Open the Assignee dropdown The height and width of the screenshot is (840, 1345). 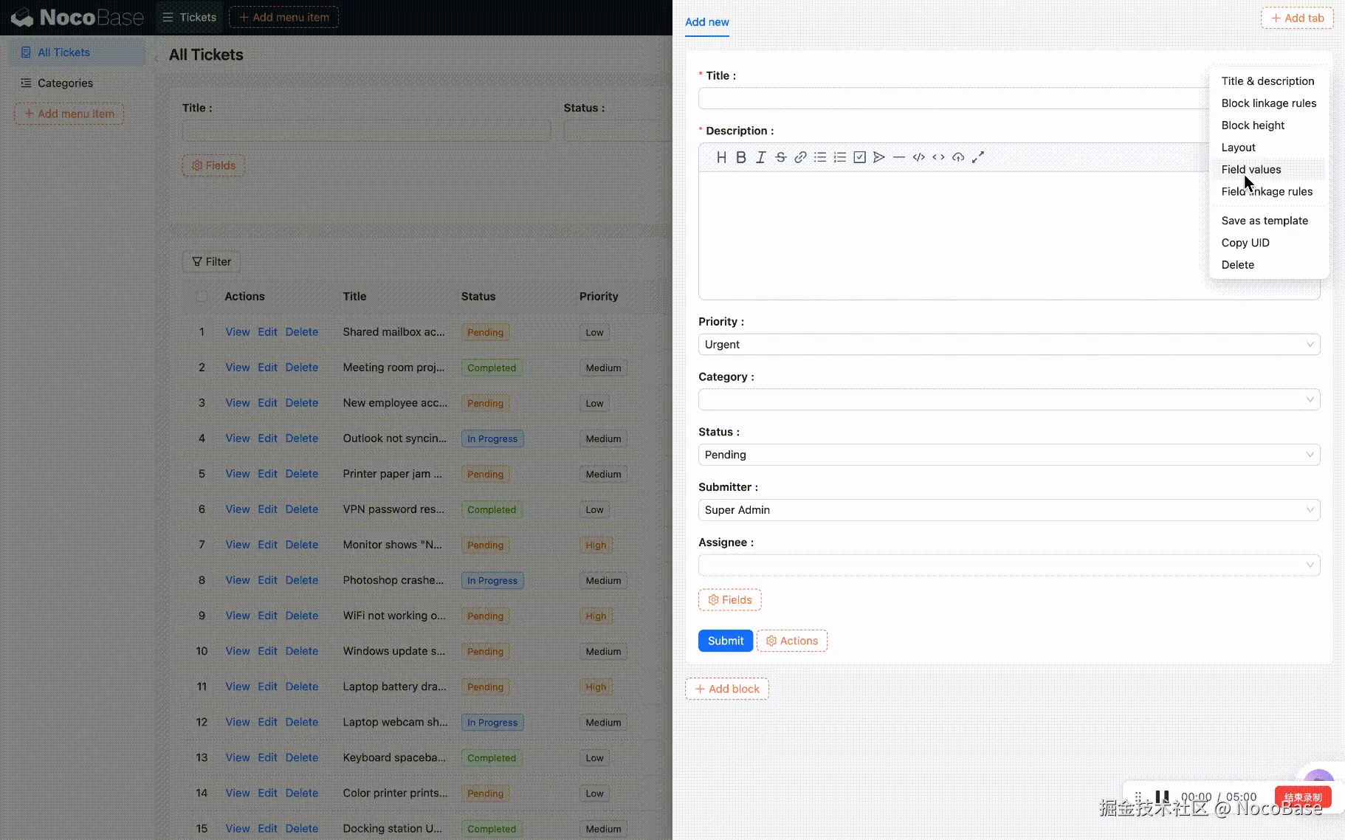pyautogui.click(x=1009, y=565)
